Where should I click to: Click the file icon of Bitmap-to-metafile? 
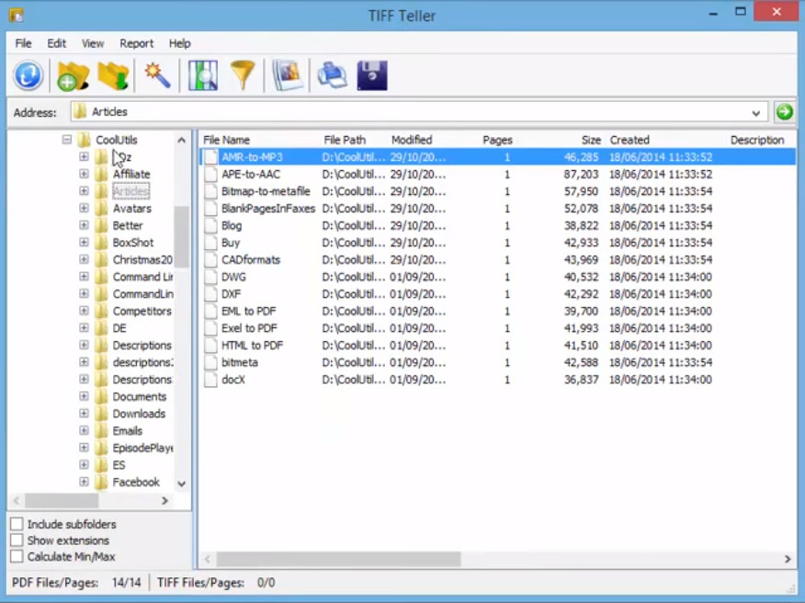coord(210,191)
